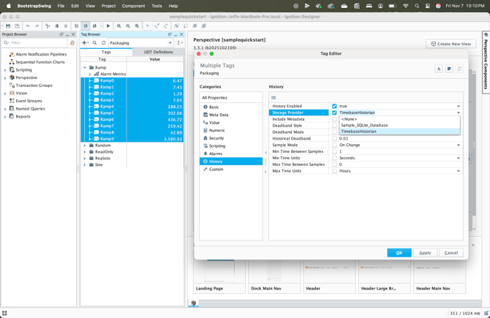
Task: Refresh the Tag Browser provider list
Action: (104, 43)
